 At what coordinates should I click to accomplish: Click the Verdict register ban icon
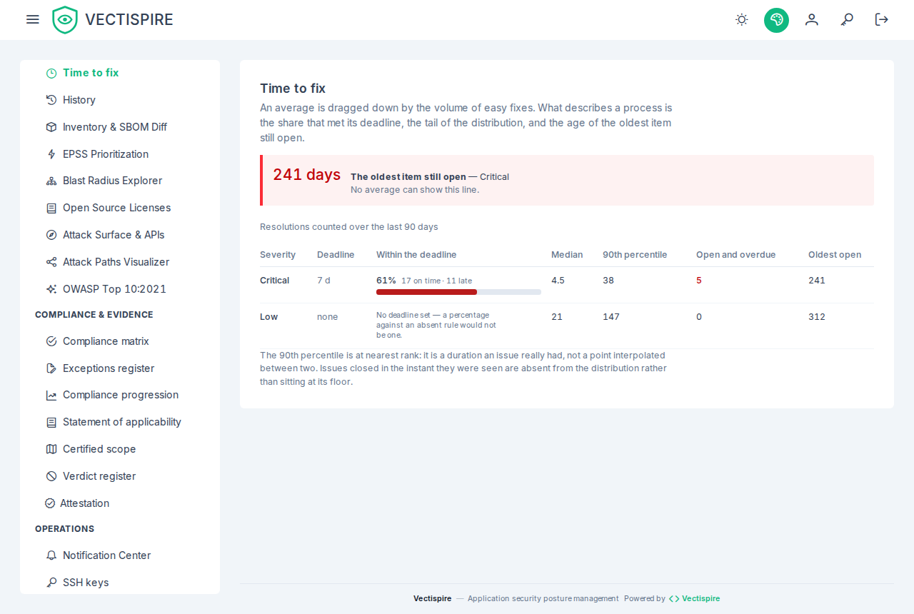pos(51,476)
